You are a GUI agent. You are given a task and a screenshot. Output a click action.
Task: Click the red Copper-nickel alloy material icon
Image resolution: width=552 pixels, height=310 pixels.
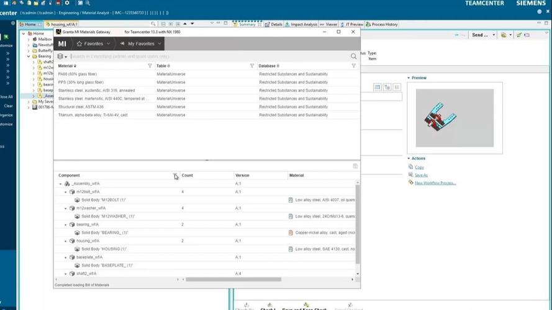coord(291,232)
